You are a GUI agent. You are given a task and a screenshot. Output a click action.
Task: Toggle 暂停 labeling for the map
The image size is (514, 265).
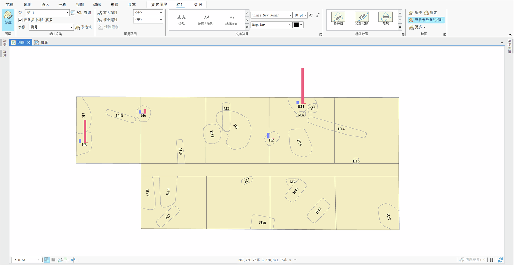click(415, 13)
